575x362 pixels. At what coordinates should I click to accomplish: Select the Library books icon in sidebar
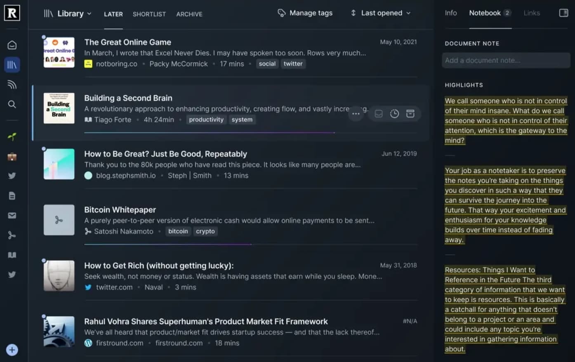(12, 65)
